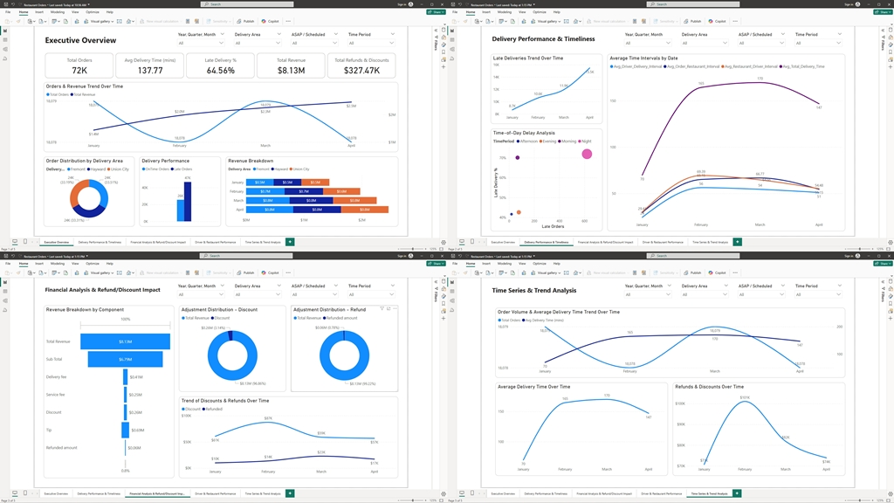
Task: Open the Modeling menu in the Financial Analysis window
Action: coord(57,264)
